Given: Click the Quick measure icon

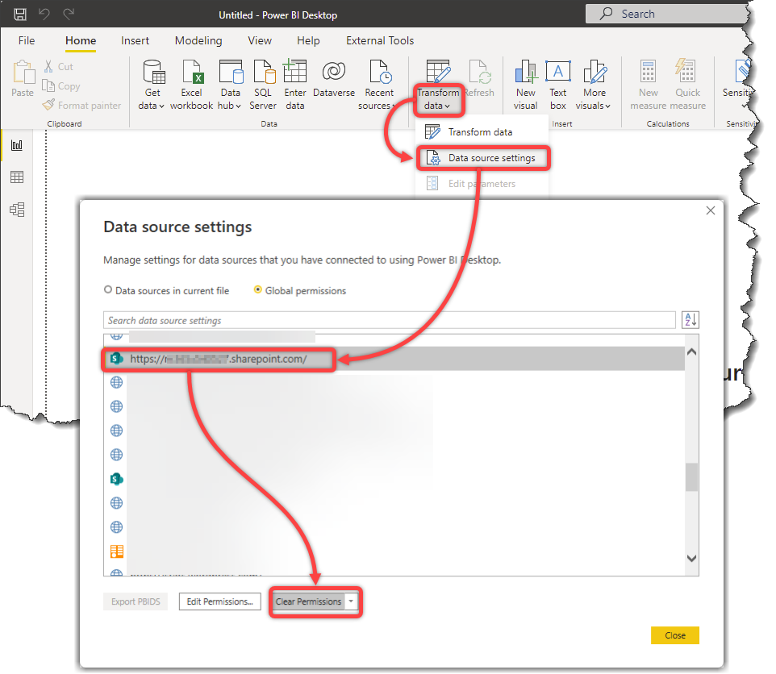Looking at the screenshot, I should coord(686,70).
